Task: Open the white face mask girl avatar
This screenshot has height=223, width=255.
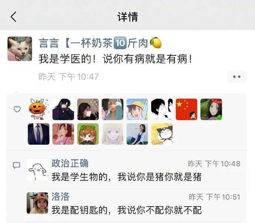Action: 88,109
